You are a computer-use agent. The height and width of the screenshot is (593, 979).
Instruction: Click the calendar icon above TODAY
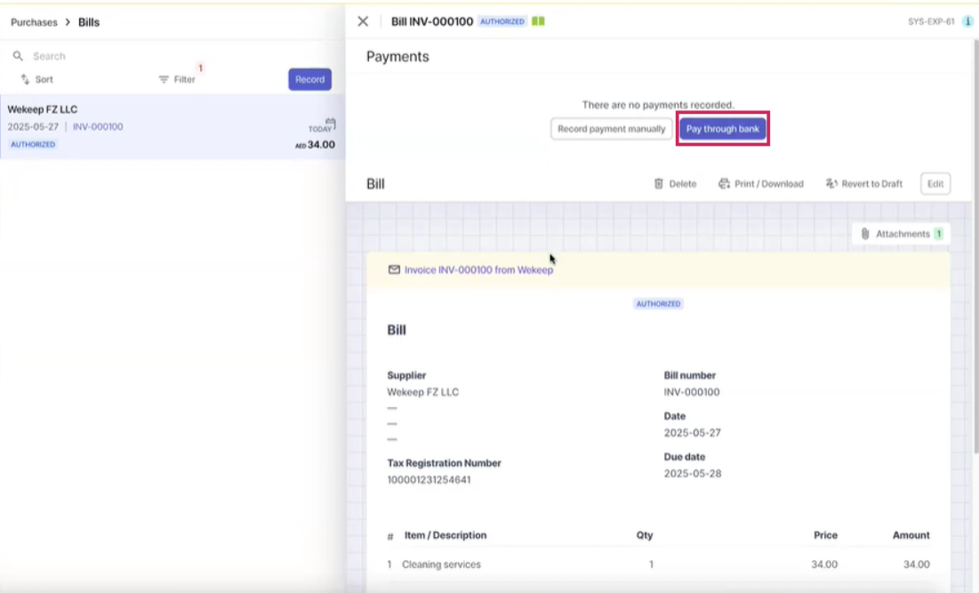[x=330, y=122]
